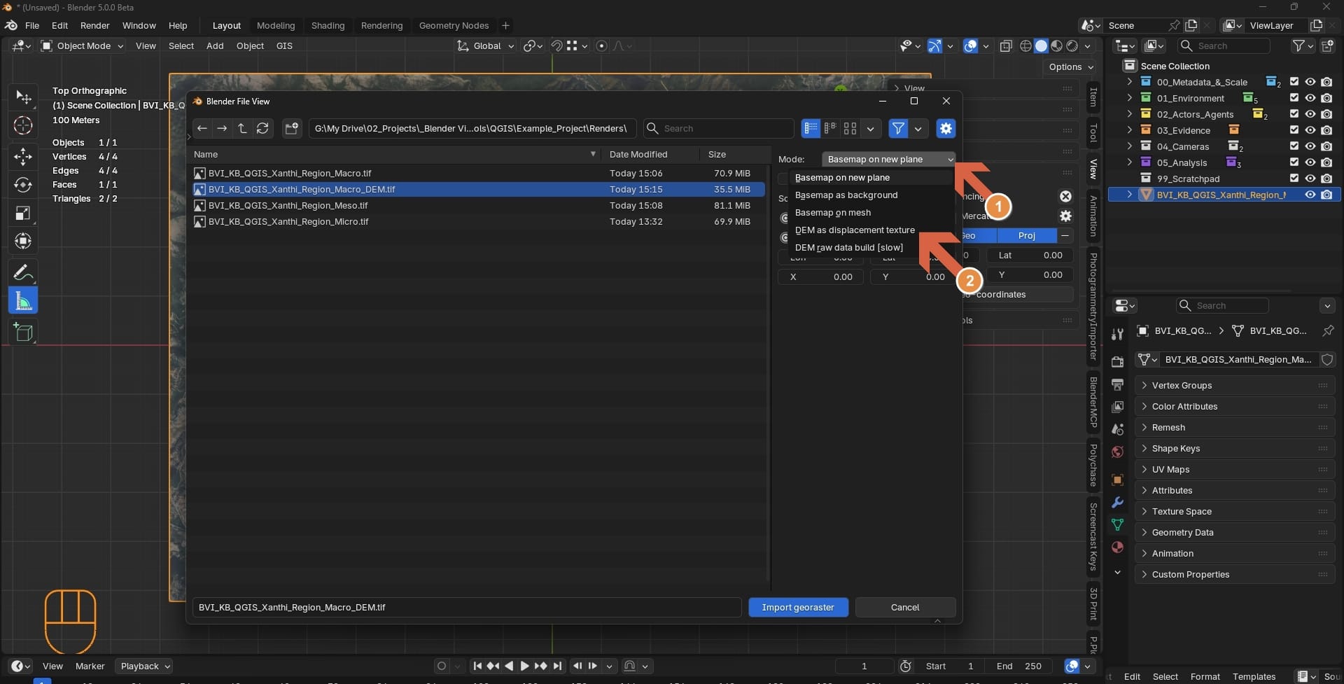Create a new folder in File View

292,128
